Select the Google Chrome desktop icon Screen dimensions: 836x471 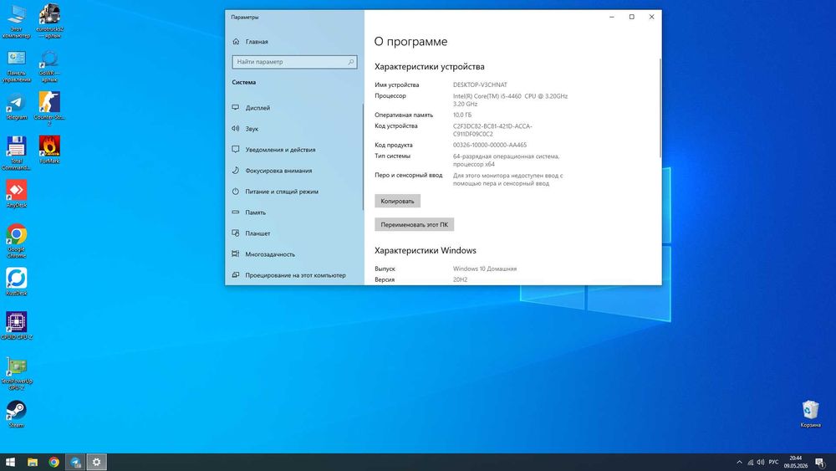pyautogui.click(x=17, y=241)
